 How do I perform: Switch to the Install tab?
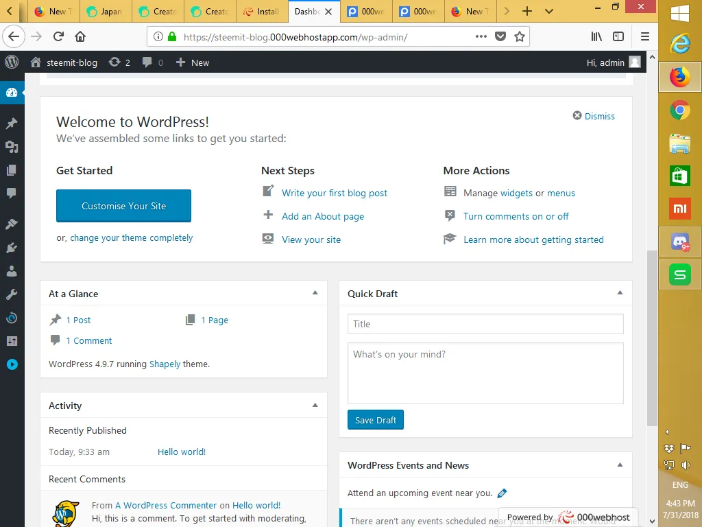262,11
